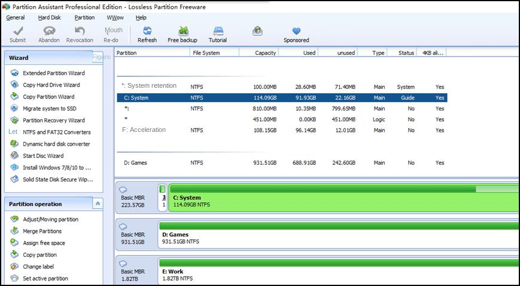Launch the Migrate system to SSD wizard

49,109
